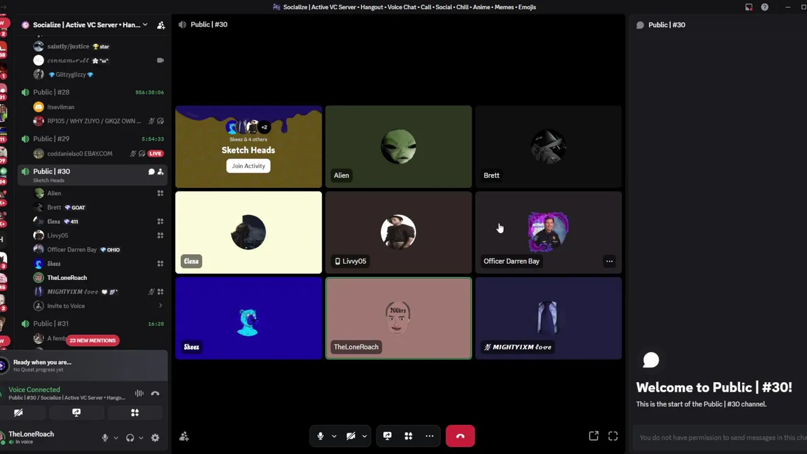Open Public | #31 voice channel
This screenshot has height=454, width=807.
click(x=92, y=323)
